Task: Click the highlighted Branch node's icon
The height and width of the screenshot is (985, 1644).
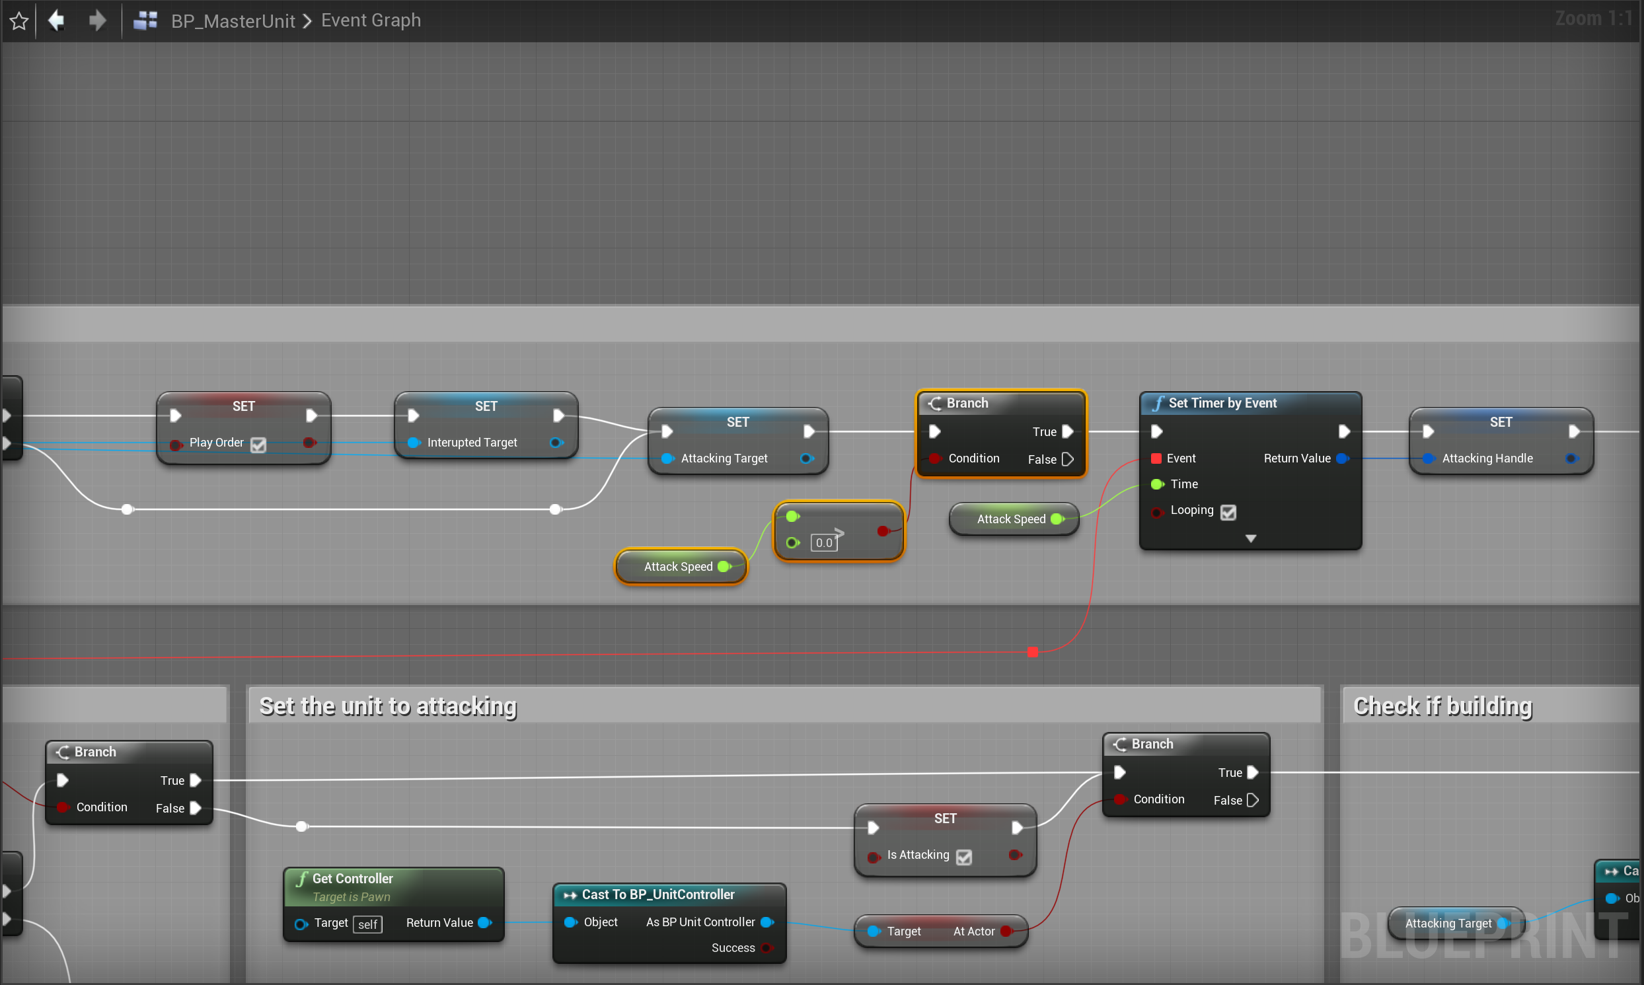Action: click(x=934, y=404)
